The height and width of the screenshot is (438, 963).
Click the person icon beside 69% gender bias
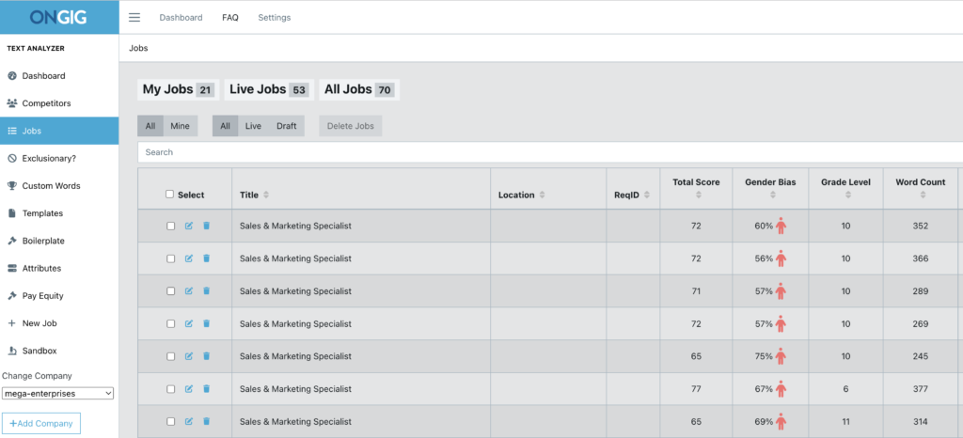(x=781, y=421)
